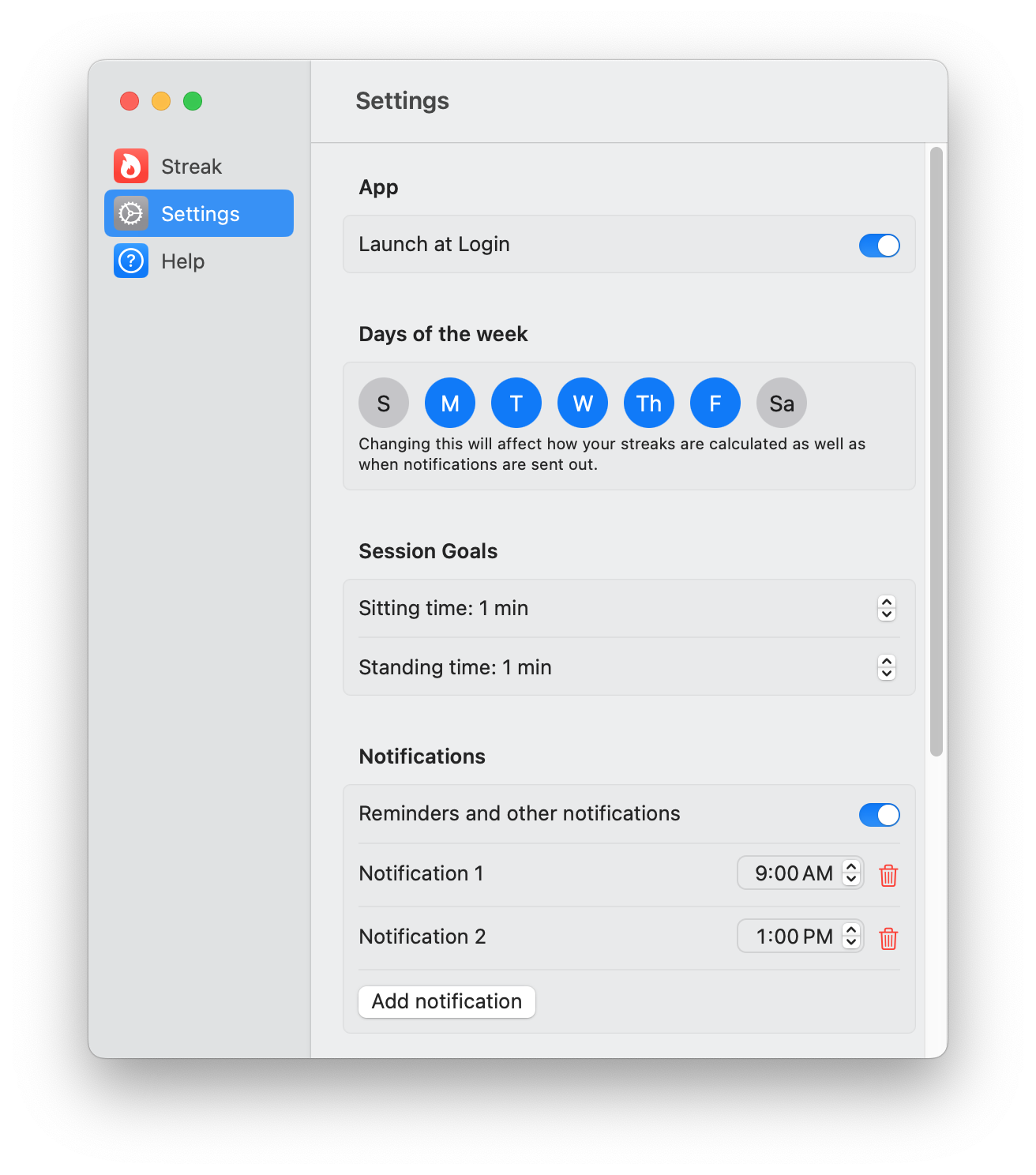Screen dimensions: 1036x1175
Task: Click the Help question mark icon
Action: tap(130, 261)
